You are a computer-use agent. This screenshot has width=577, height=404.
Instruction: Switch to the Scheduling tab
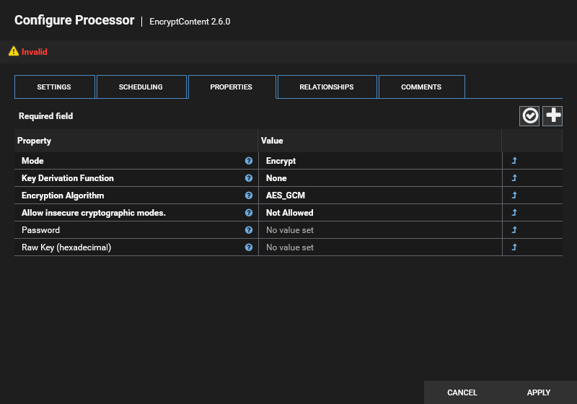[x=141, y=87]
